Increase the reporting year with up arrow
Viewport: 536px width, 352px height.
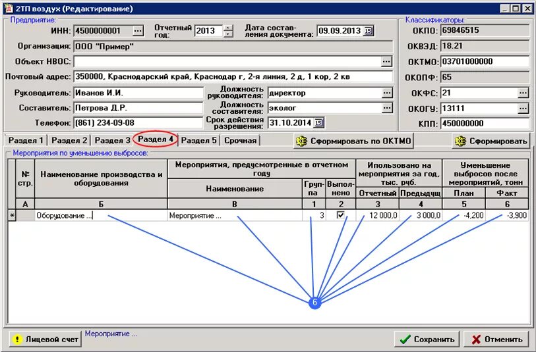coord(228,28)
